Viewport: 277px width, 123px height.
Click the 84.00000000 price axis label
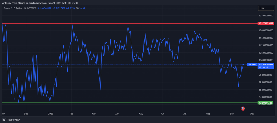point(265,97)
